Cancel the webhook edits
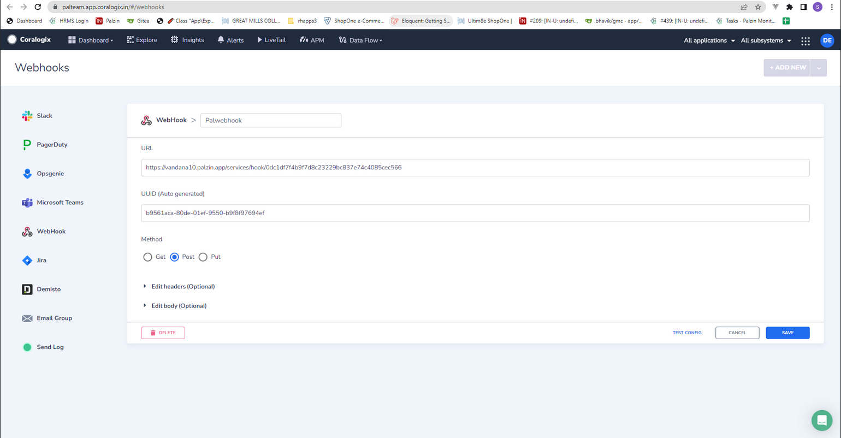The height and width of the screenshot is (438, 841). click(x=737, y=333)
